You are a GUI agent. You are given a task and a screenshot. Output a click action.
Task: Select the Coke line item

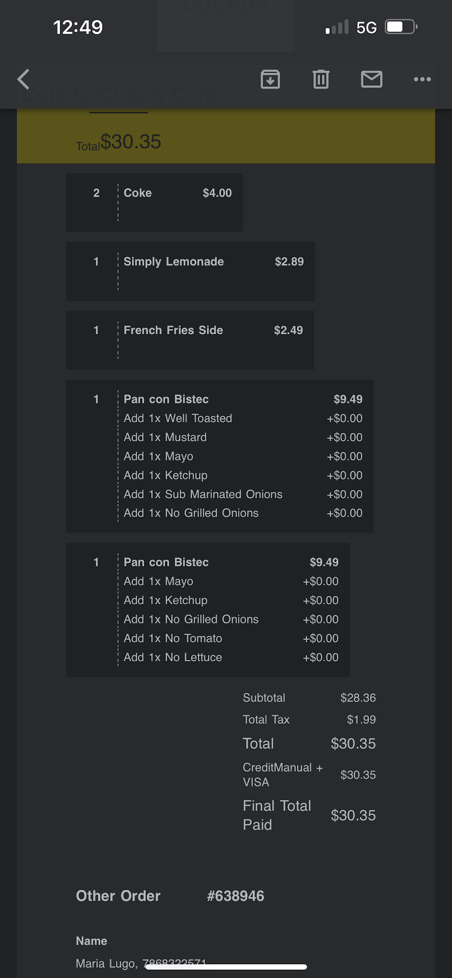point(154,194)
